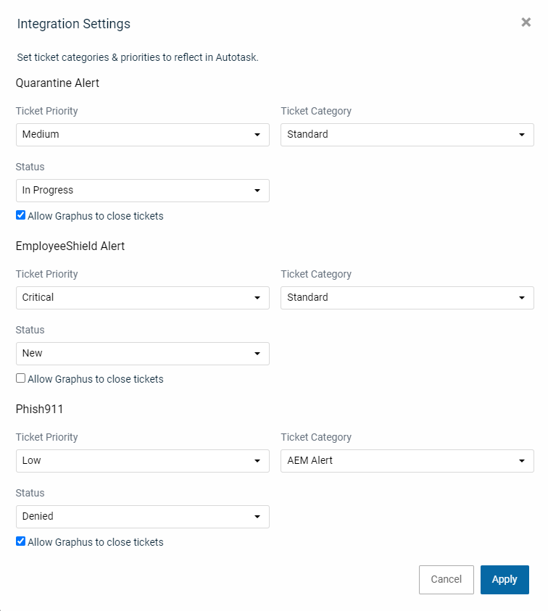The height and width of the screenshot is (611, 548).
Task: Open EmployeeShield Alert Ticket Priority dropdown
Action: [x=143, y=298]
